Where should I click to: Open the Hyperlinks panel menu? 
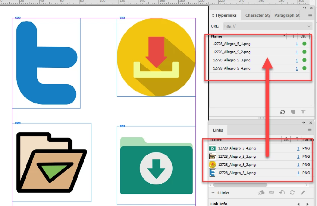310,15
